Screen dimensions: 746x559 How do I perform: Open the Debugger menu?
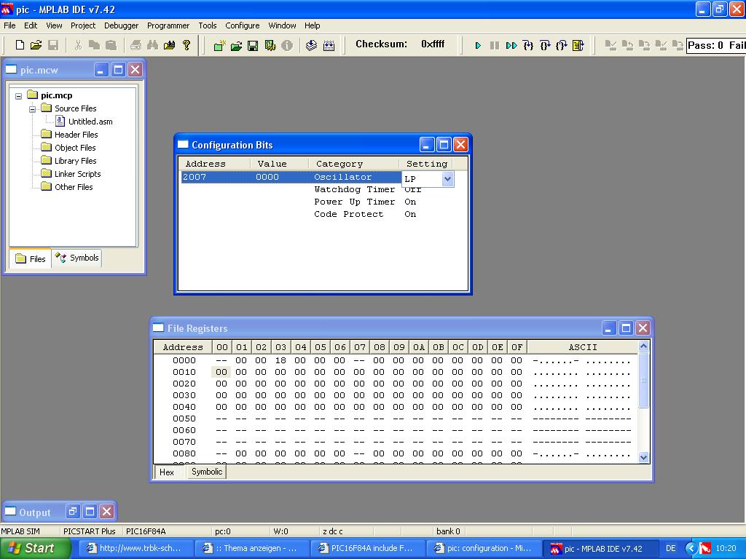pos(122,25)
